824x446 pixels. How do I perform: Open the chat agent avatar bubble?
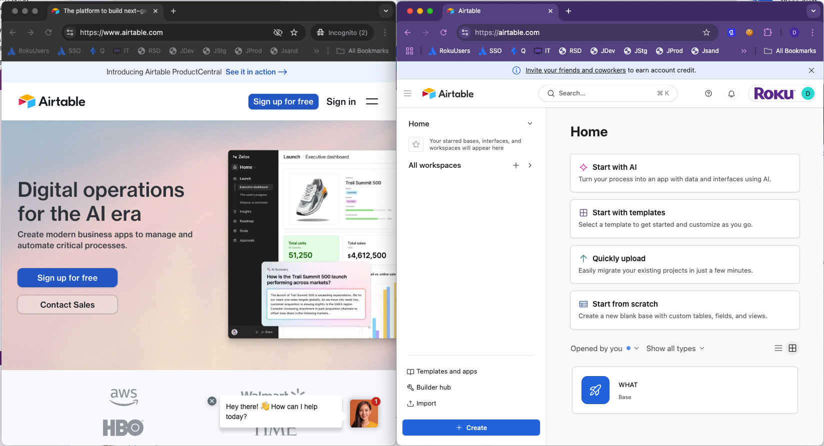pyautogui.click(x=364, y=414)
